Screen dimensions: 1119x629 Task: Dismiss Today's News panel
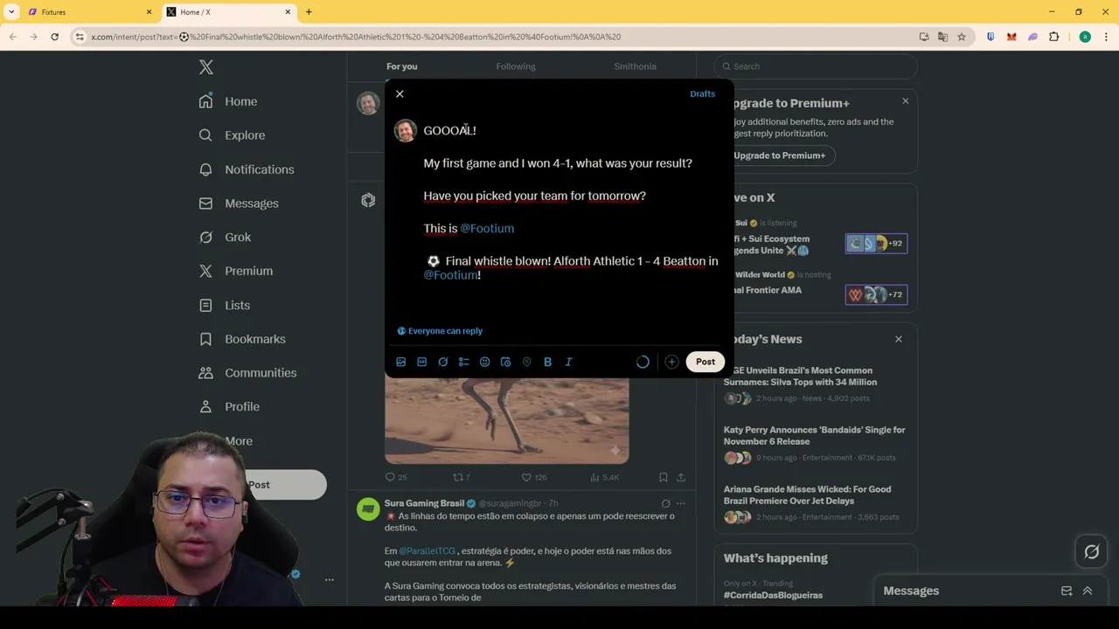point(898,339)
